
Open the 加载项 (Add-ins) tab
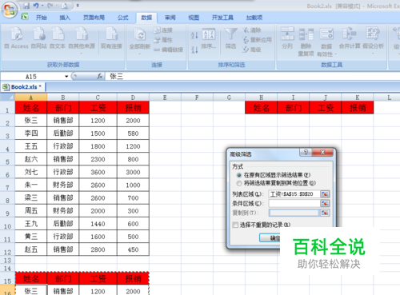[254, 18]
